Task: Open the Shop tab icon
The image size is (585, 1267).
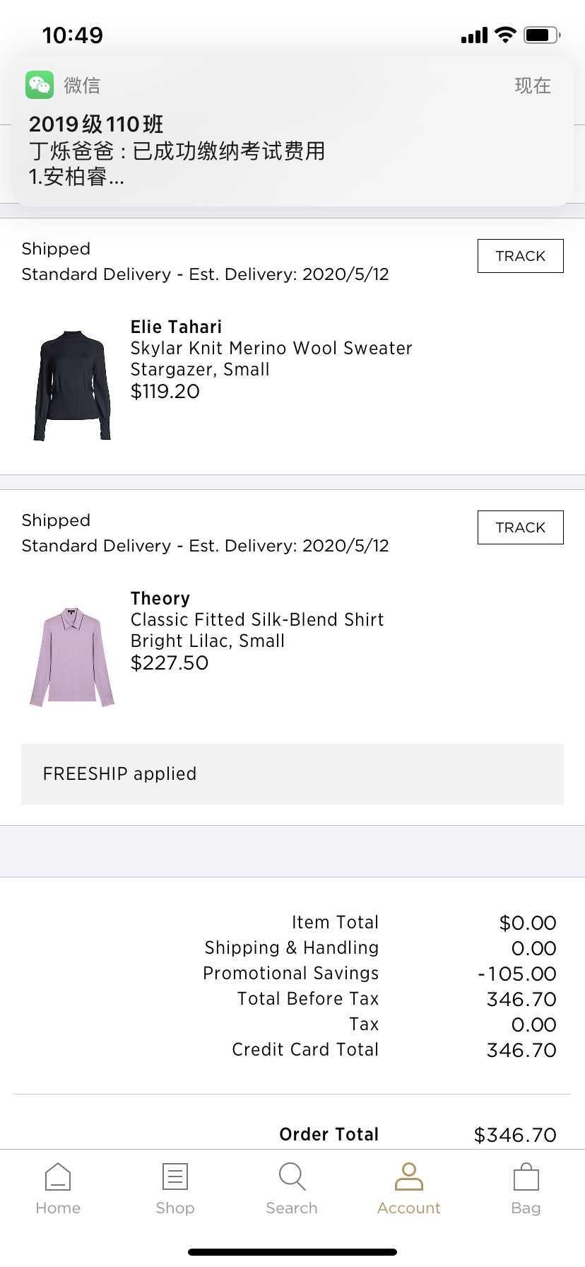Action: (x=175, y=1177)
